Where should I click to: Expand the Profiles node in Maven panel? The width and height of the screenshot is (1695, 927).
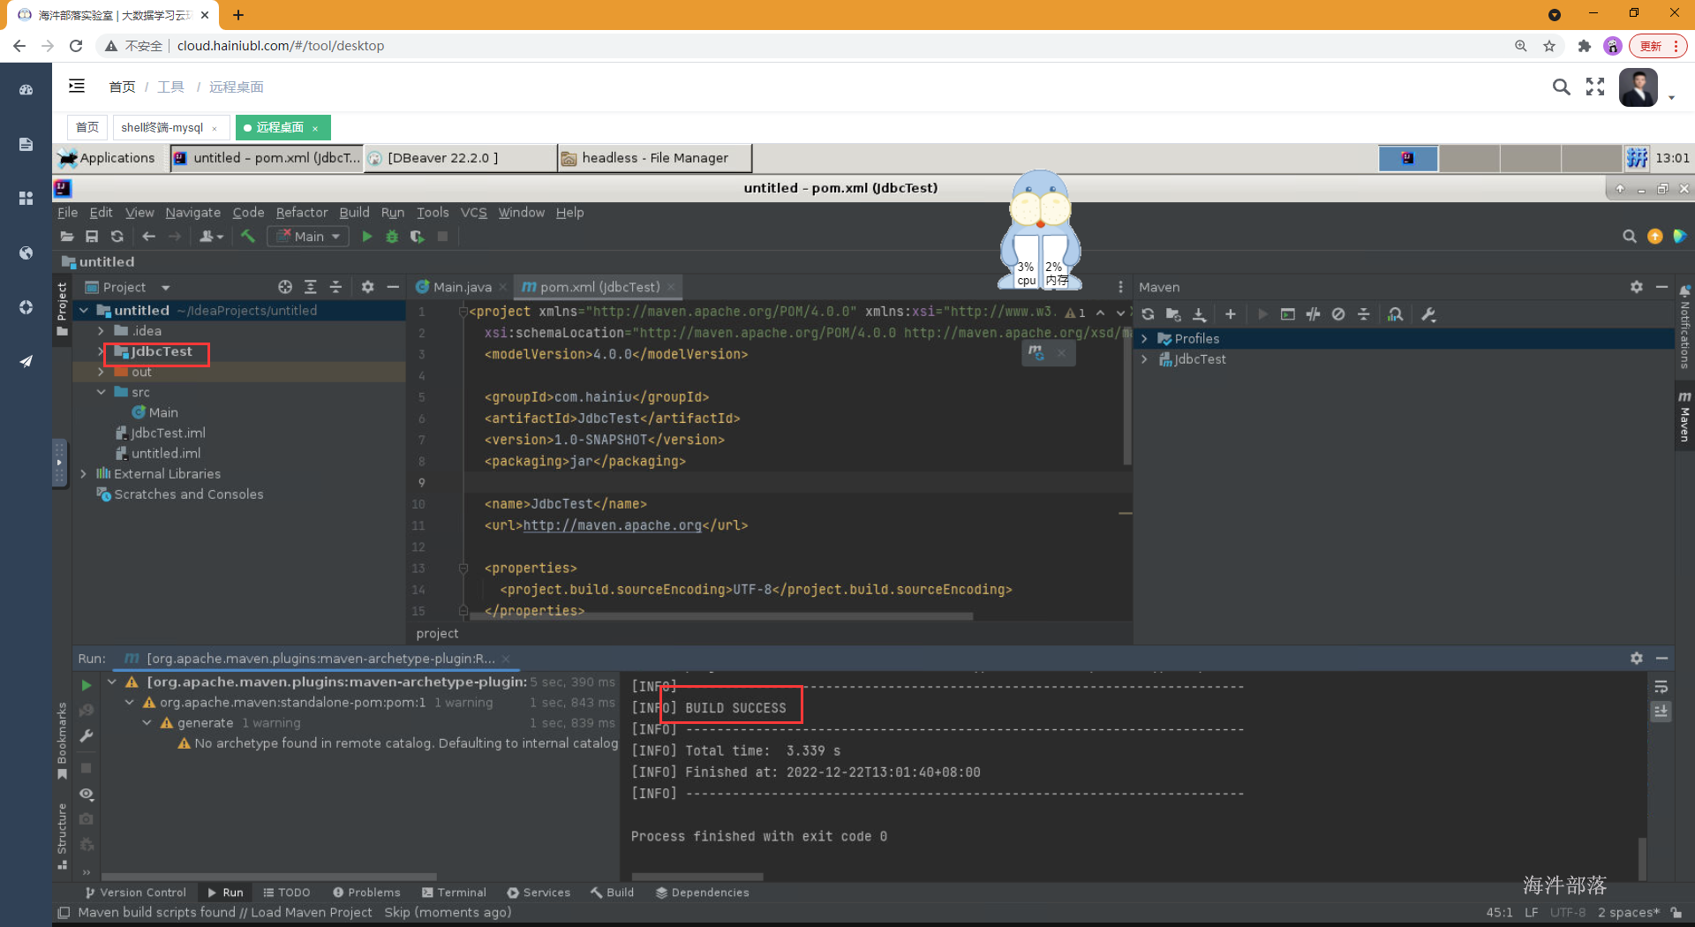click(x=1145, y=338)
